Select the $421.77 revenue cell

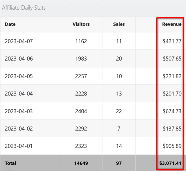(x=172, y=41)
